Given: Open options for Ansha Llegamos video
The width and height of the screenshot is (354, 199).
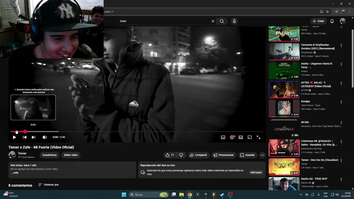Looking at the screenshot, I should [x=341, y=64].
